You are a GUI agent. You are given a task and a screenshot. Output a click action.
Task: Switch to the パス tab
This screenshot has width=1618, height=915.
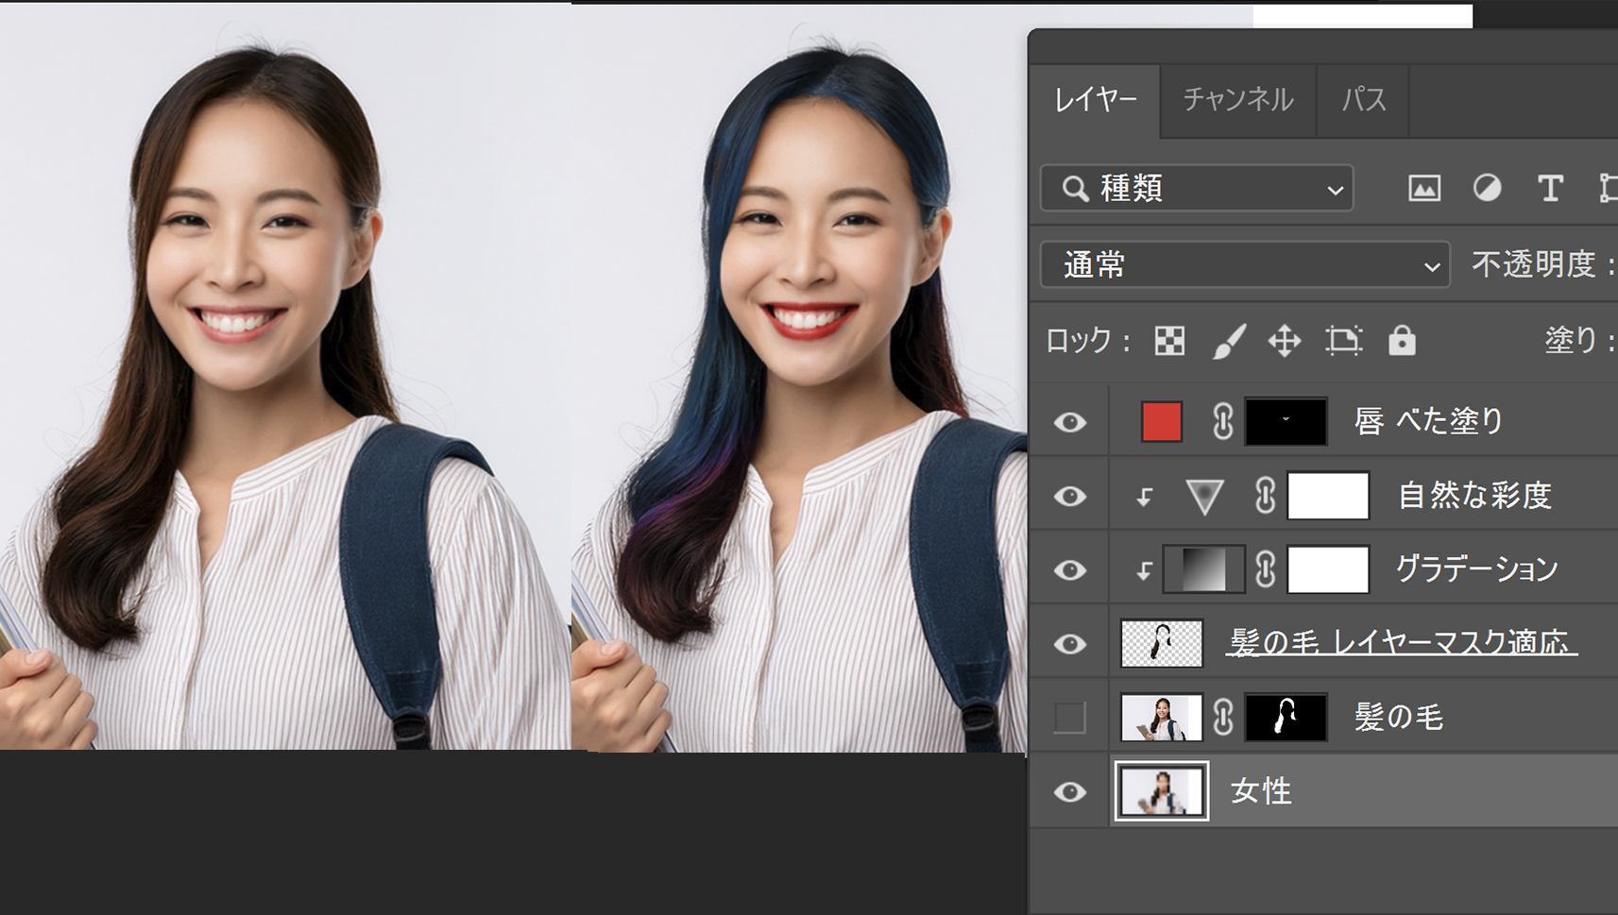(x=1363, y=100)
